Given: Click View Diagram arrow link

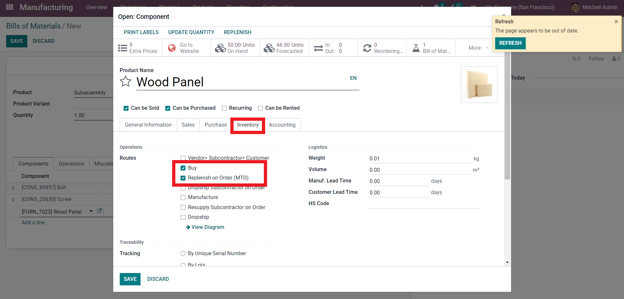Looking at the screenshot, I should click(205, 227).
